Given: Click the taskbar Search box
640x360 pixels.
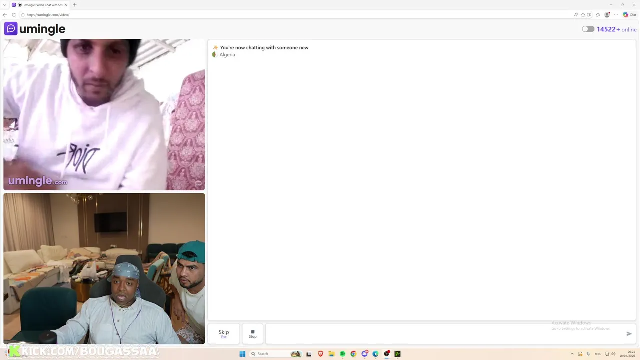Looking at the screenshot, I should coord(276,354).
